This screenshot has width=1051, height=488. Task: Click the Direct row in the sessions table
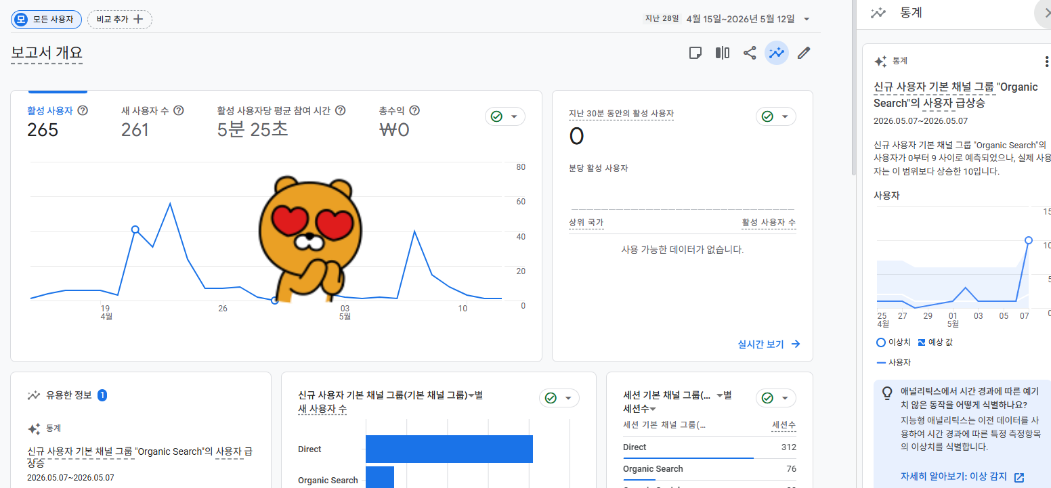[x=710, y=447]
